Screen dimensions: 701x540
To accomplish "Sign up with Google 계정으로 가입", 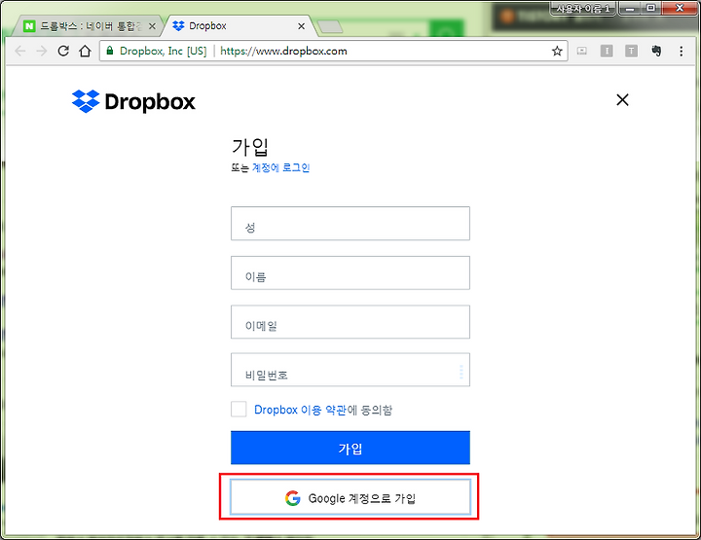I will pos(350,497).
